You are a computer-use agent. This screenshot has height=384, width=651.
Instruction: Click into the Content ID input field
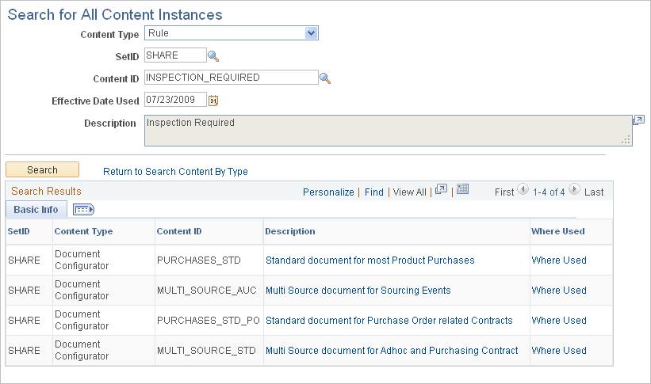point(232,77)
